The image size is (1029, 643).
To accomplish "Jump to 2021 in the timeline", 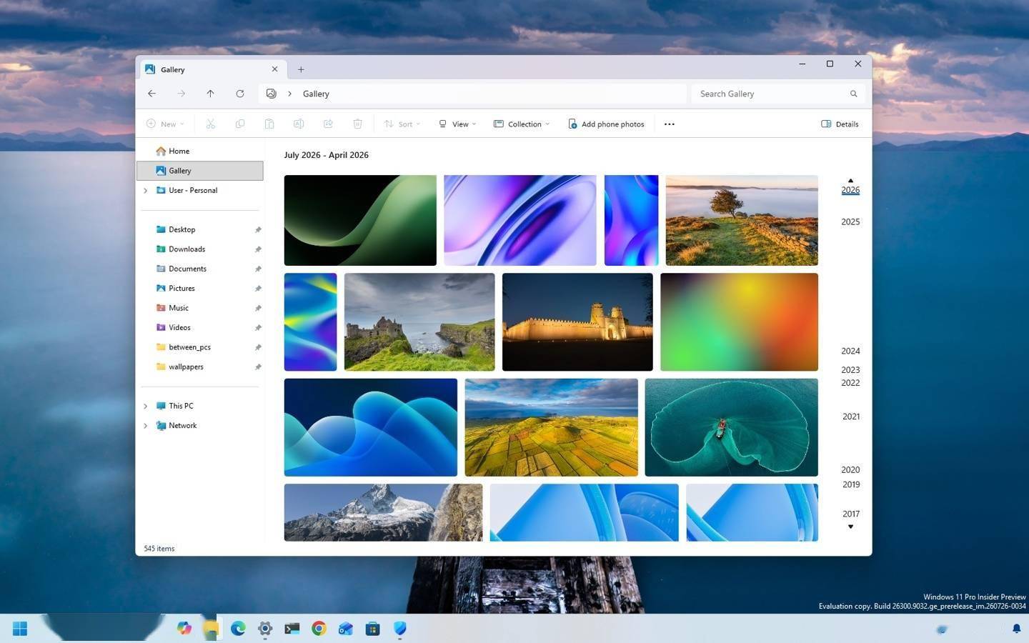I will [x=850, y=417].
